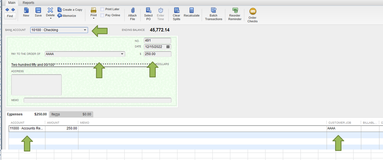Switch to the Reports tab
This screenshot has width=383, height=160.
point(28,3)
